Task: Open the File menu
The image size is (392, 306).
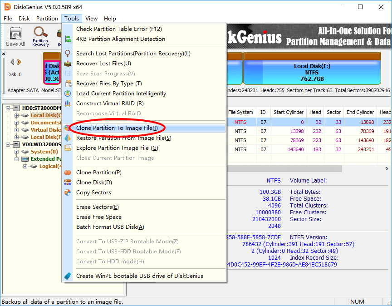Action: click(x=8, y=19)
